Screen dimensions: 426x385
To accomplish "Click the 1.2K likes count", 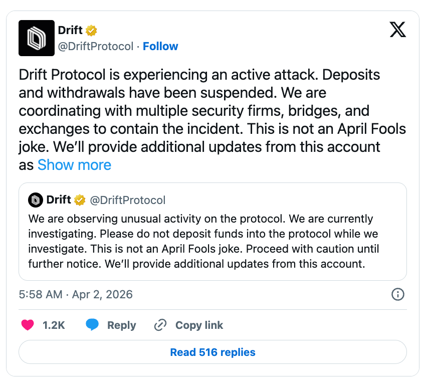I will 54,325.
